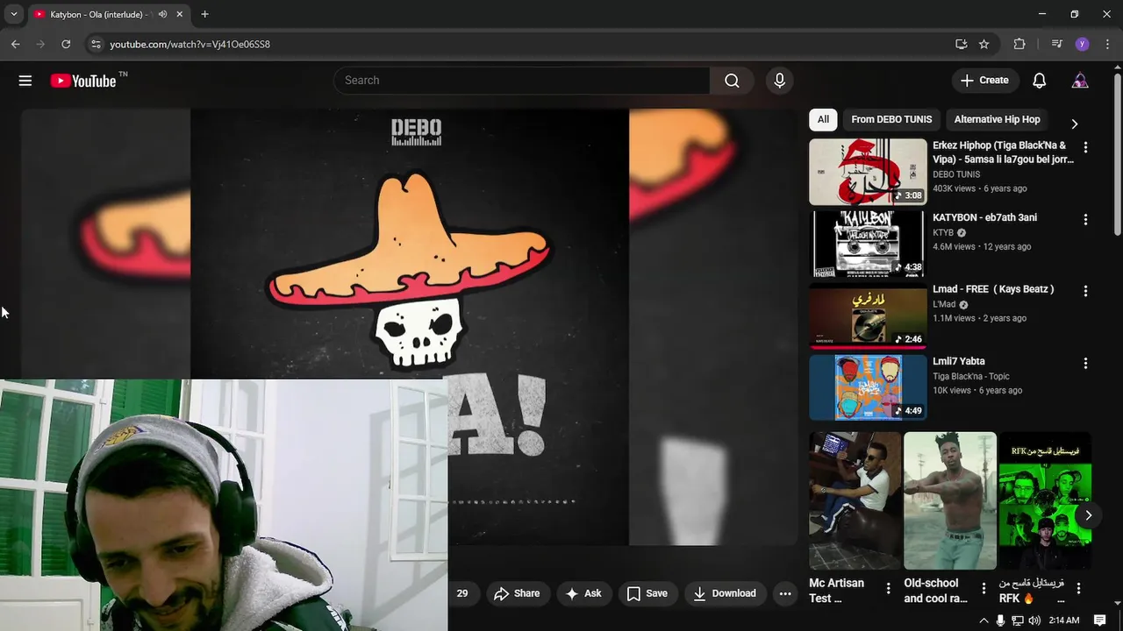
Task: Open Chrome three-dot menu
Action: pyautogui.click(x=1106, y=44)
